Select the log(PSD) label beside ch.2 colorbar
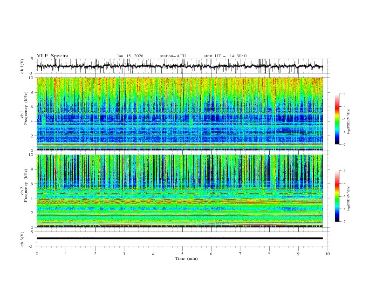Screen dimensions: 369x285 pyautogui.click(x=349, y=198)
